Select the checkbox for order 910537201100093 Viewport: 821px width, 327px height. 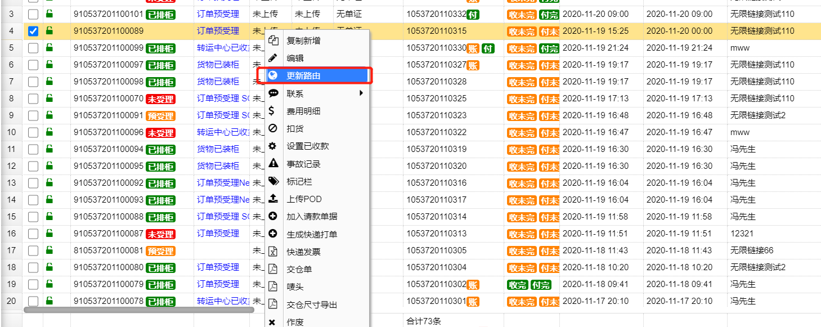tap(33, 200)
